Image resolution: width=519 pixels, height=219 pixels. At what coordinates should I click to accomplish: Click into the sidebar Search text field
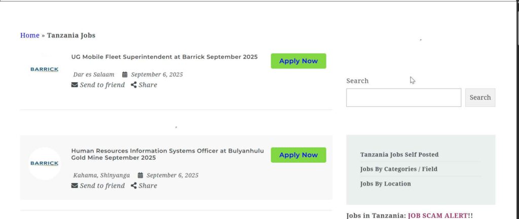point(403,98)
